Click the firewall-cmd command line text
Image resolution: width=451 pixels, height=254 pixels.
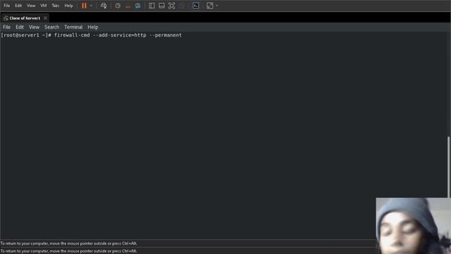(118, 35)
